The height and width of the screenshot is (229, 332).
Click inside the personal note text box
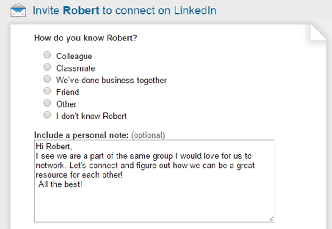(153, 198)
